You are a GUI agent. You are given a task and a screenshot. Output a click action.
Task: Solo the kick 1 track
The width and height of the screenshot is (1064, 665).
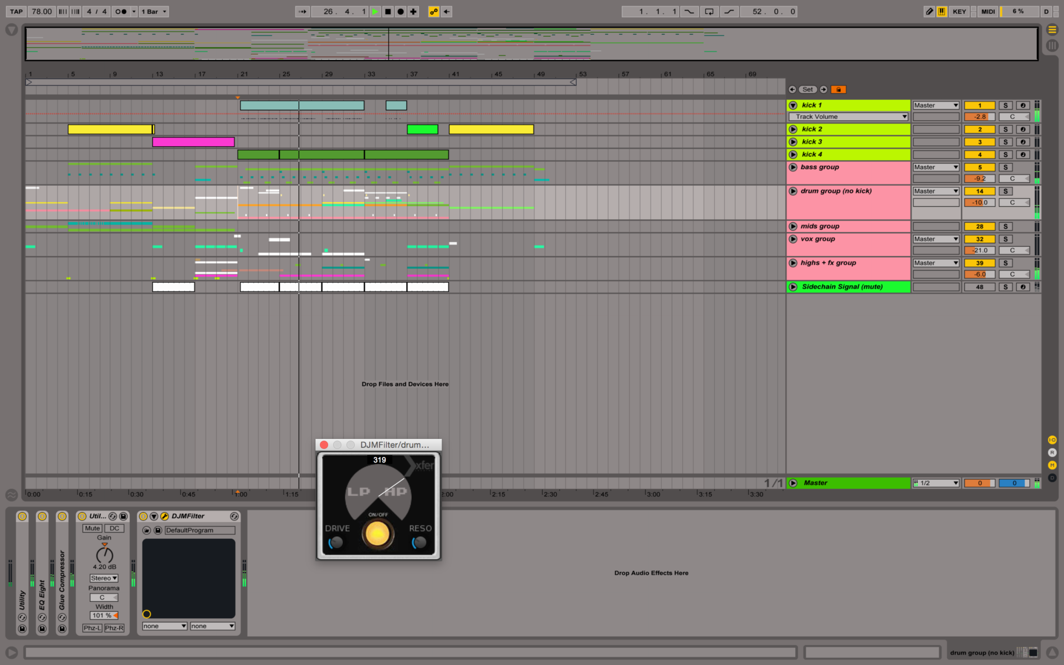pos(1005,105)
